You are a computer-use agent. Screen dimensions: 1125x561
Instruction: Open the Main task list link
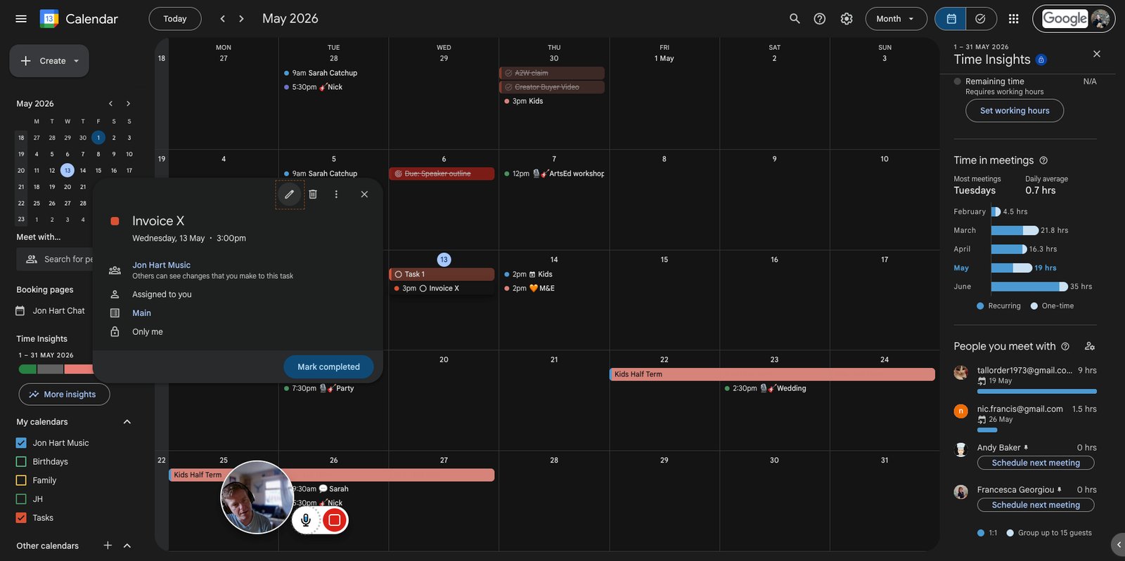[x=141, y=313]
